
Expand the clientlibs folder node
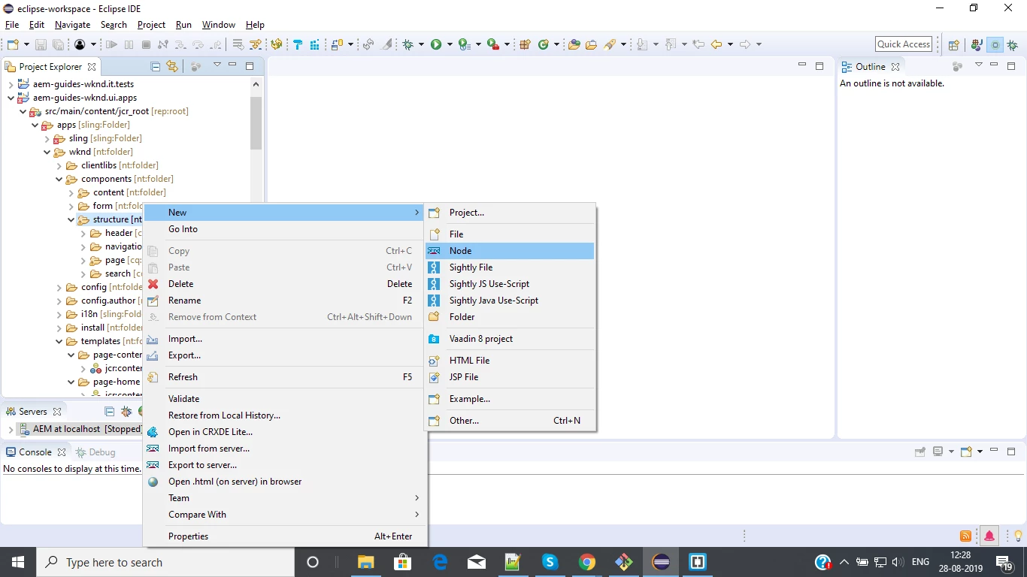click(59, 165)
